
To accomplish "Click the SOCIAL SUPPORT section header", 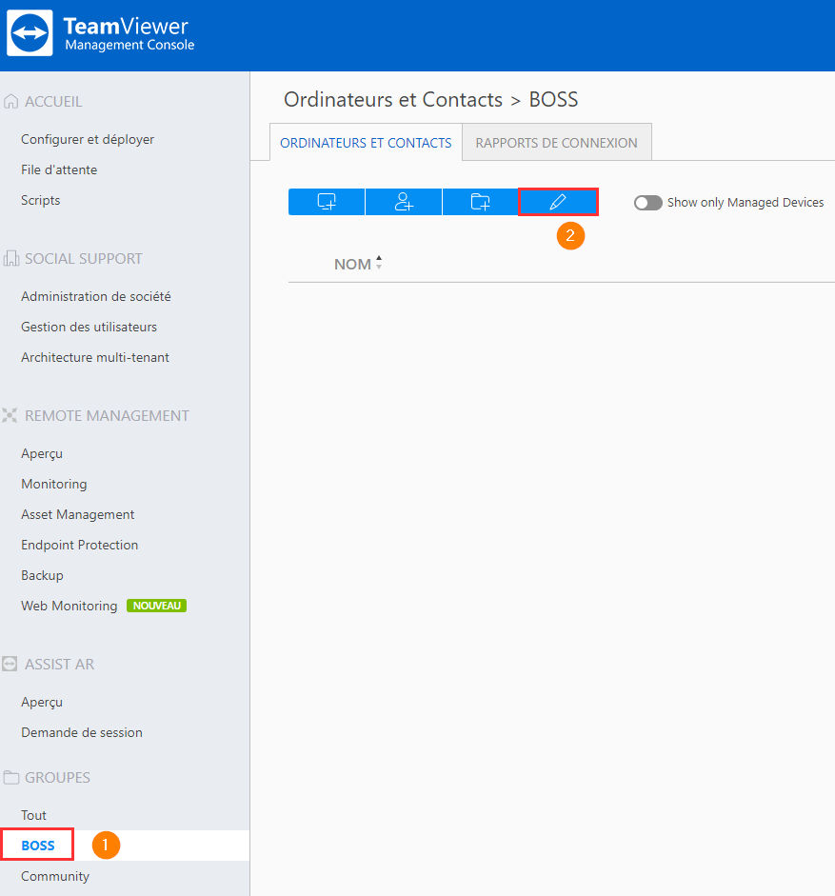I will pyautogui.click(x=84, y=259).
